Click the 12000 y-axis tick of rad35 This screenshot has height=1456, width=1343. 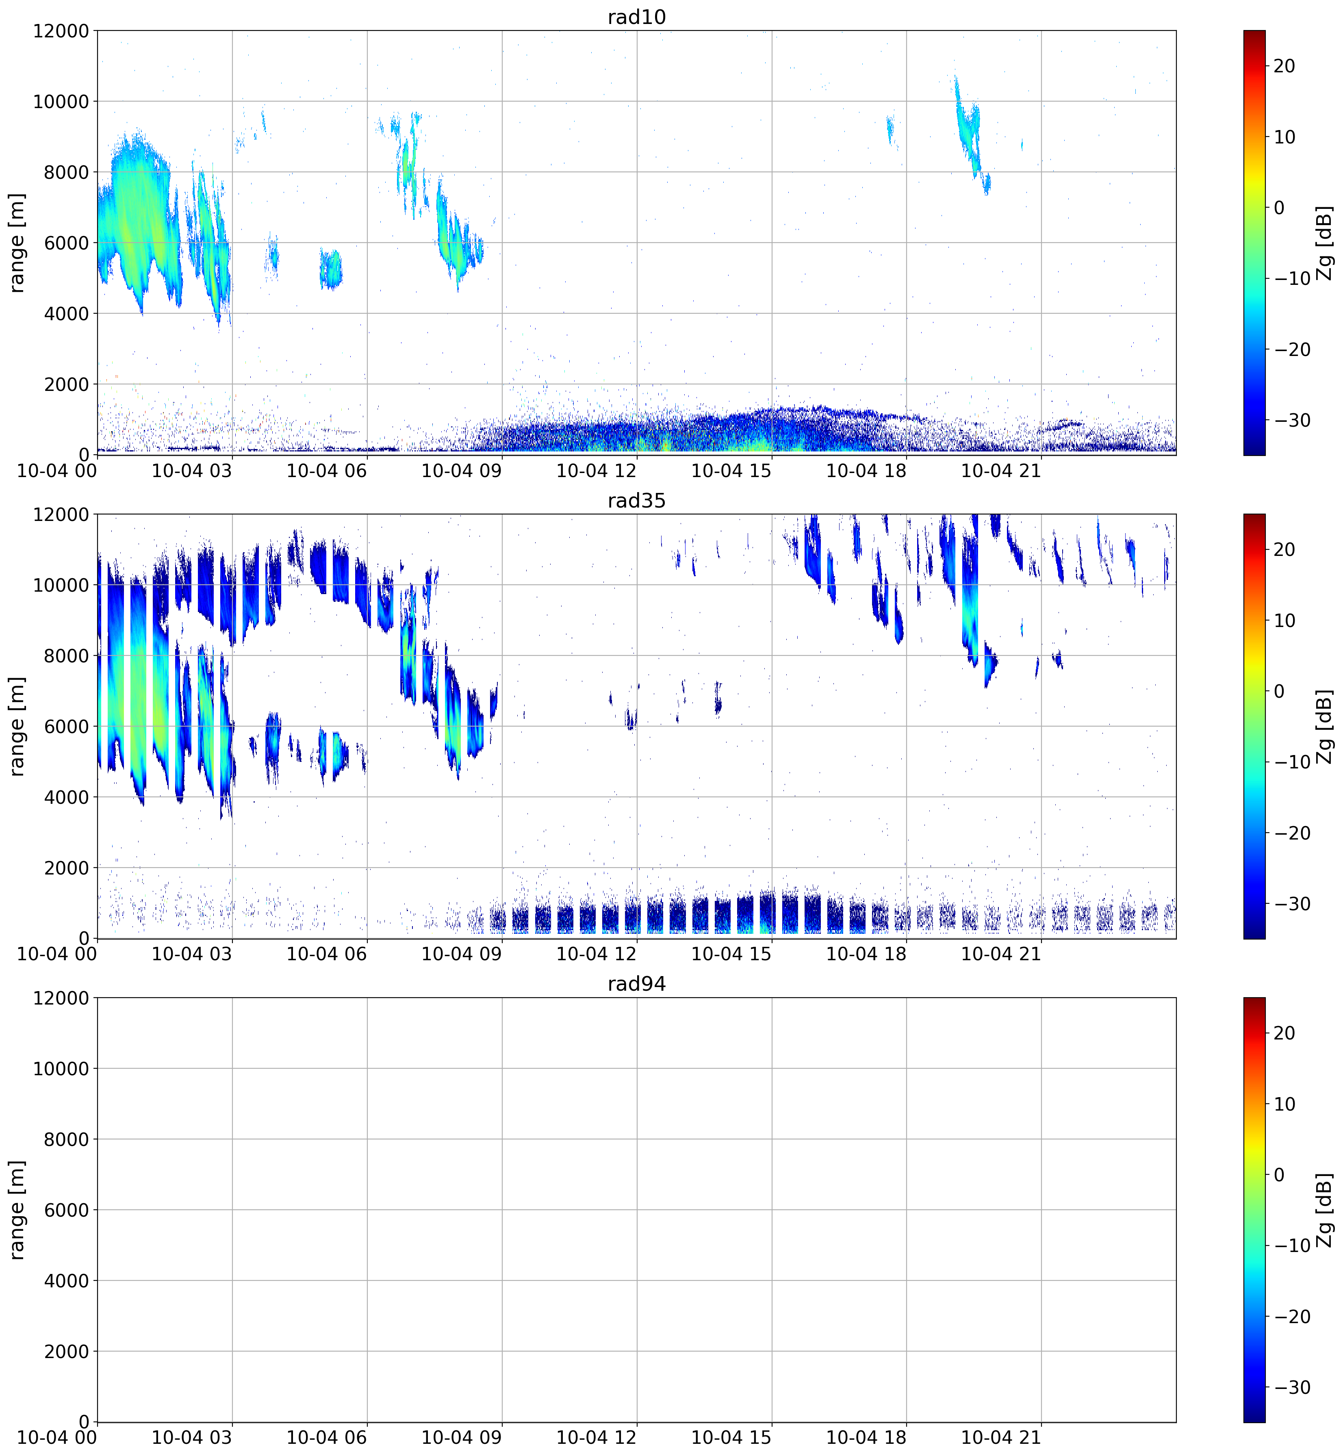click(60, 514)
